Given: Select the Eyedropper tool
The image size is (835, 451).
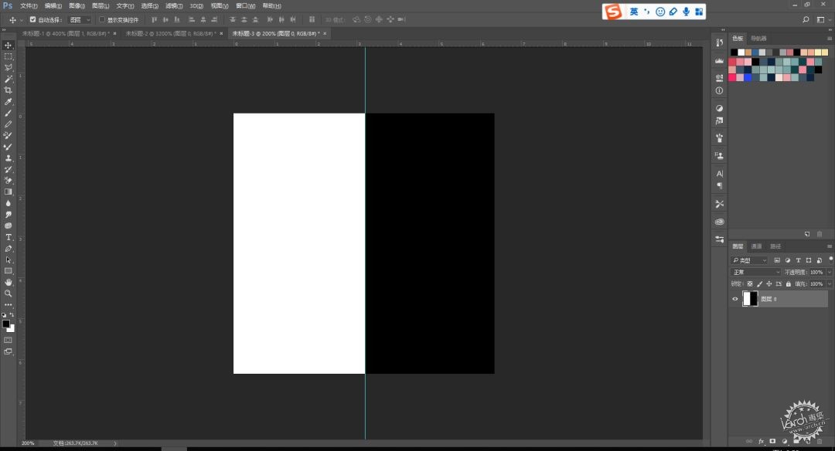Looking at the screenshot, I should pos(8,102).
